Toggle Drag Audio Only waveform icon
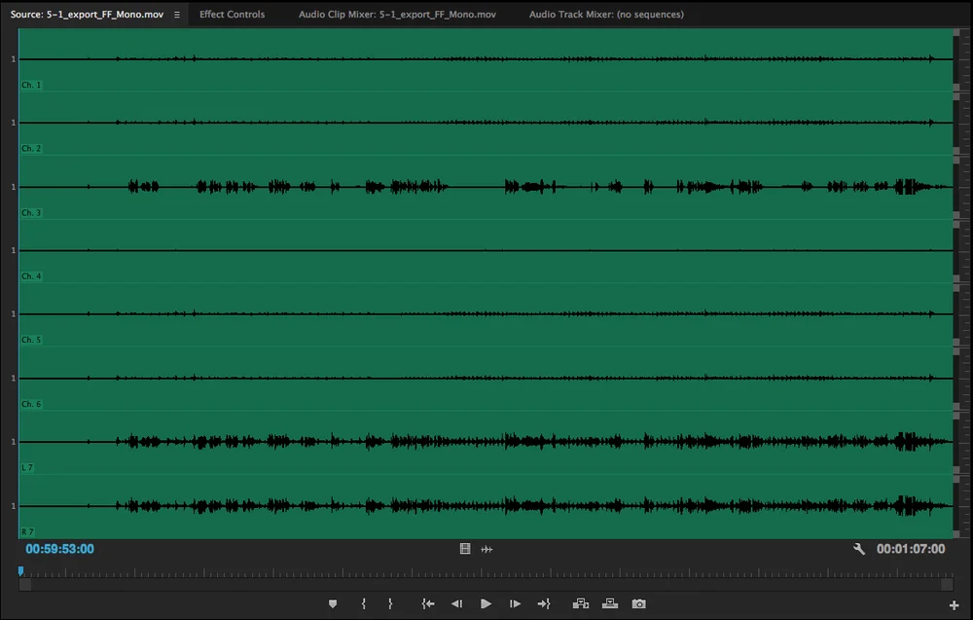The height and width of the screenshot is (620, 973). pyautogui.click(x=486, y=549)
